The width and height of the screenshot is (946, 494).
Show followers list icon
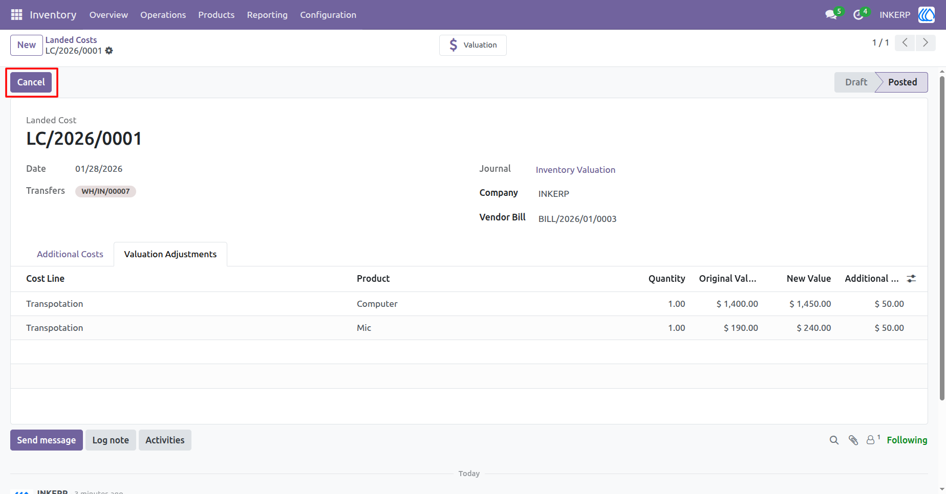872,440
